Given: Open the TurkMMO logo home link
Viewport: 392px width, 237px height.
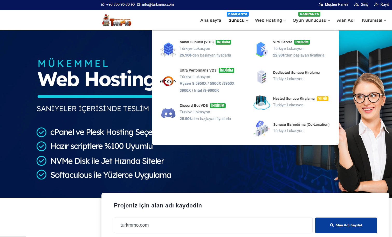Looking at the screenshot, I should [116, 20].
